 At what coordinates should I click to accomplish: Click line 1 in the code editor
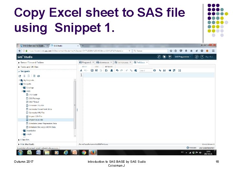click(x=149, y=75)
